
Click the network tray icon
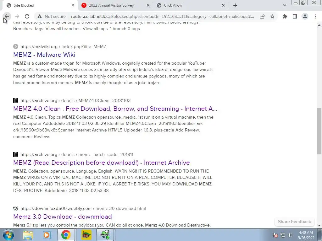point(283,235)
